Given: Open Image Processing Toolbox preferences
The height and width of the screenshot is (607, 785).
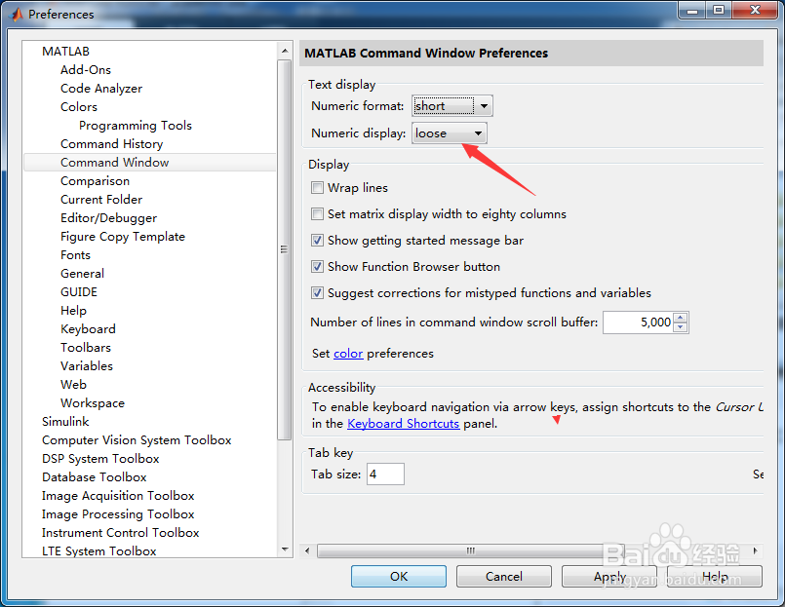Looking at the screenshot, I should tap(118, 514).
